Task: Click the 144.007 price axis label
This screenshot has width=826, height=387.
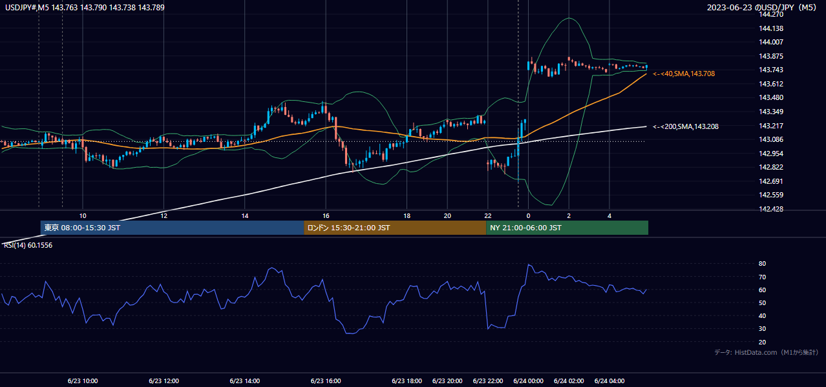Action: tap(770, 42)
